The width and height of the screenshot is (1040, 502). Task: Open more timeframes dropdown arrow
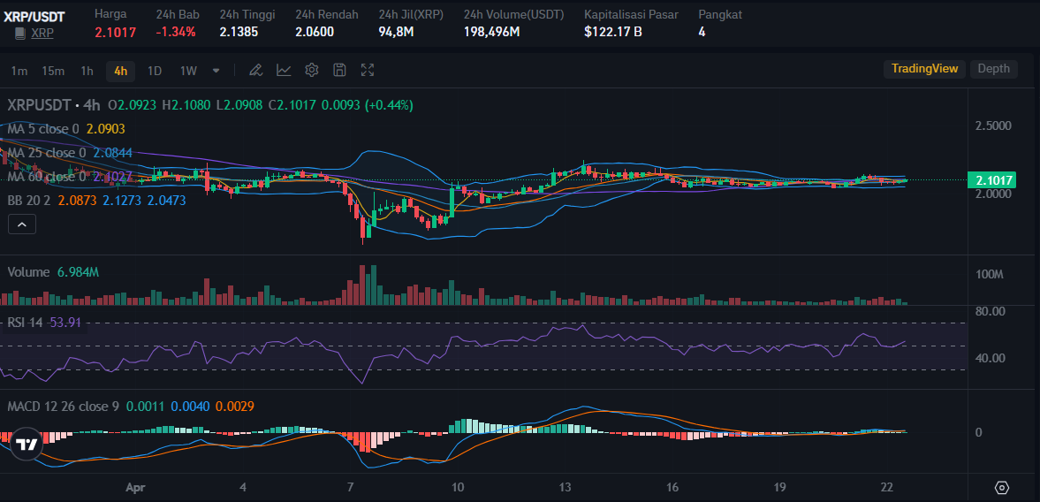click(x=216, y=70)
